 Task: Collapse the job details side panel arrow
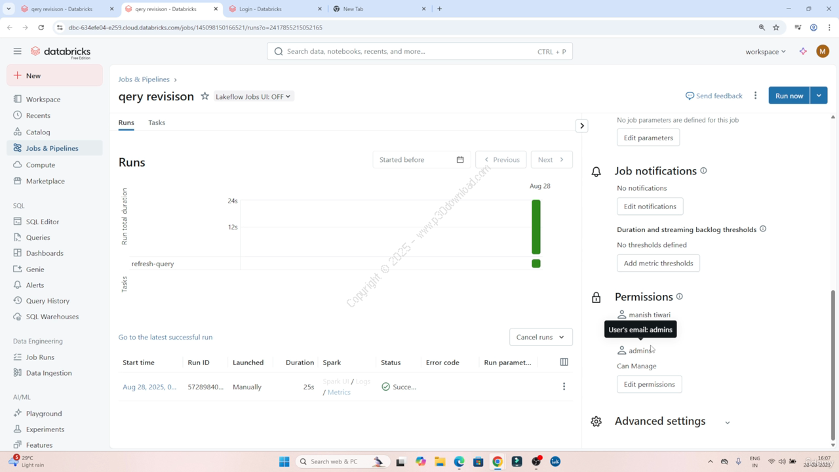[581, 126]
